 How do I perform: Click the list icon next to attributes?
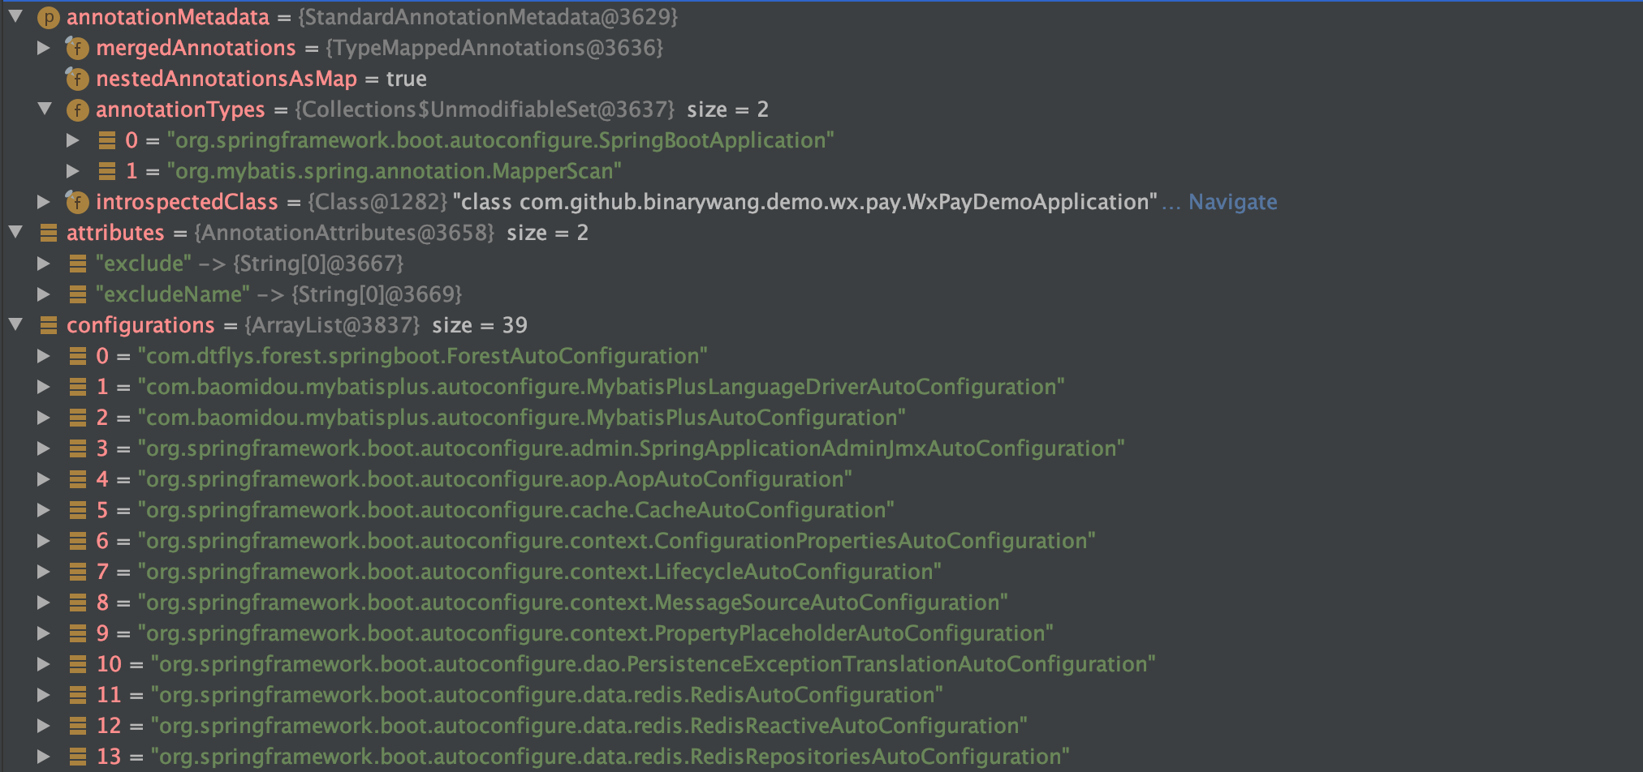(x=49, y=234)
